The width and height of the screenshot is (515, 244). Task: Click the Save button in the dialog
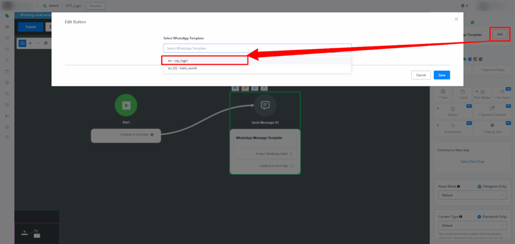(x=442, y=75)
